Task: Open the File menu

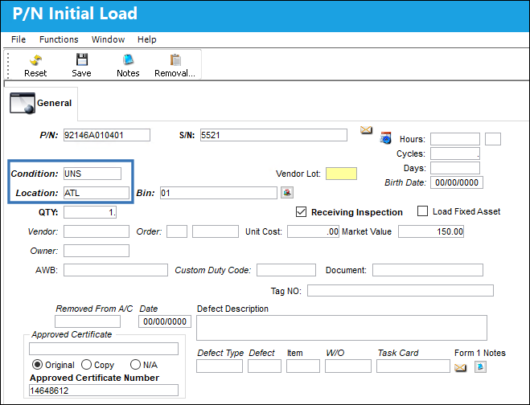Action: (18, 39)
